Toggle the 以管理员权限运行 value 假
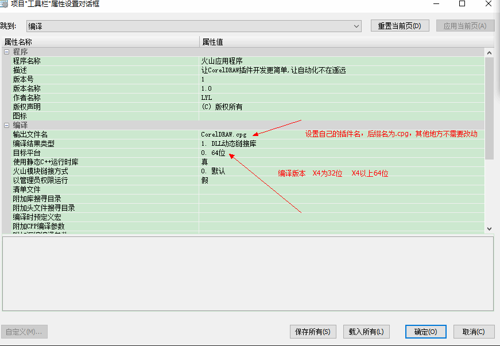 coord(204,180)
